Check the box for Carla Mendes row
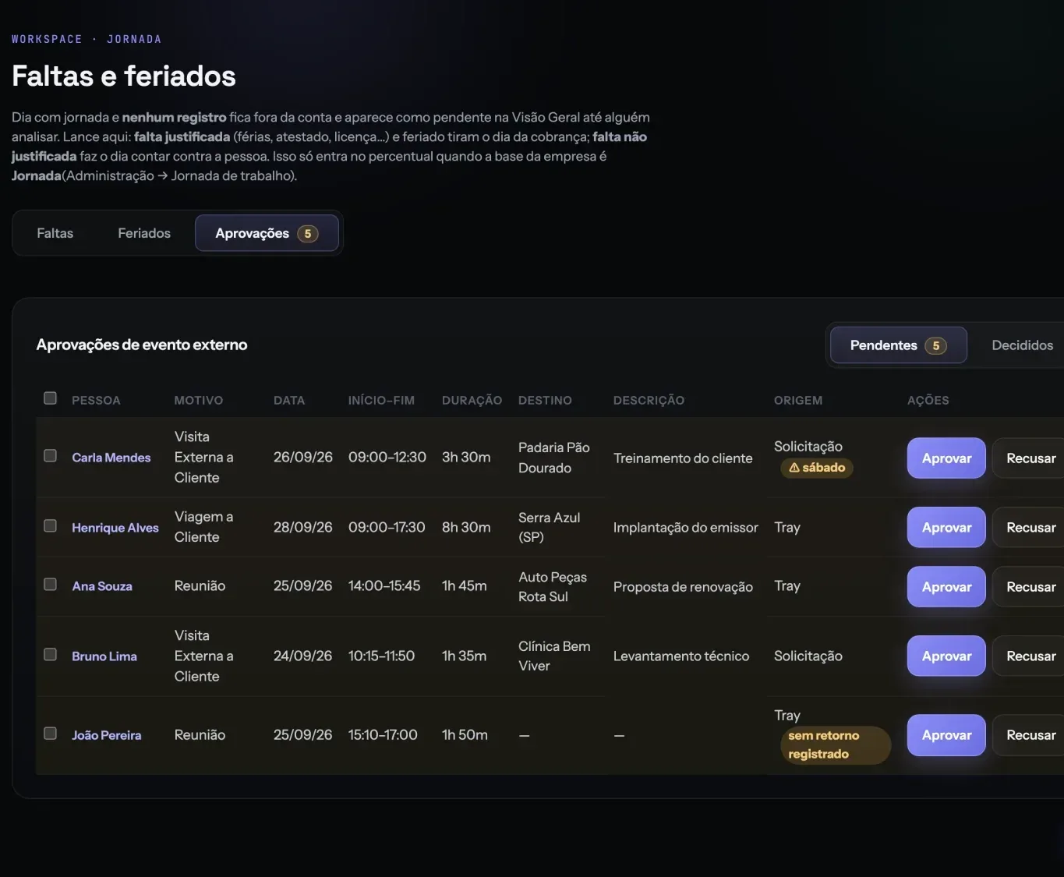Viewport: 1064px width, 877px height. coord(50,456)
